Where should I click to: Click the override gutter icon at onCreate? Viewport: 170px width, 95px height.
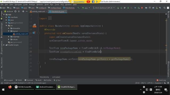pyautogui.click(x=34, y=33)
